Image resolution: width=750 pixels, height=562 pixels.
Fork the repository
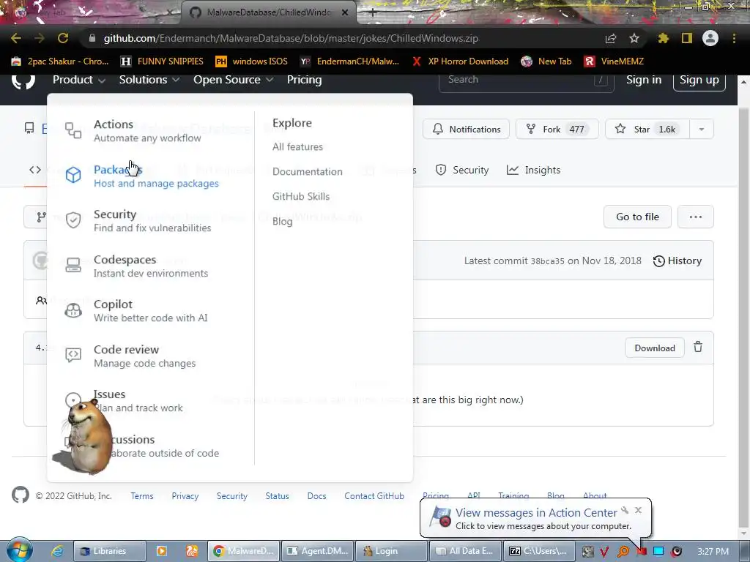click(557, 130)
